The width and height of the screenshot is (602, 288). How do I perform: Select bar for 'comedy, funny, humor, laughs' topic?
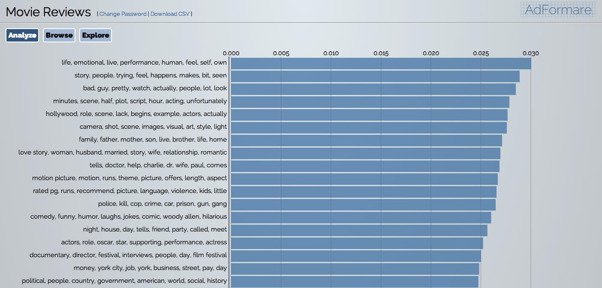point(361,217)
